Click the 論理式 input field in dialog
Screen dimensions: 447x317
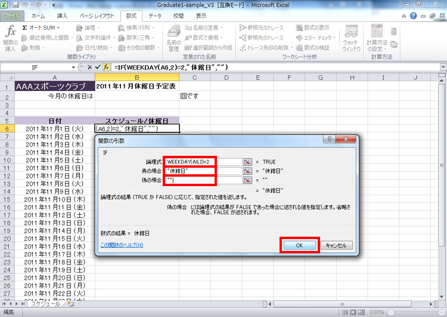coord(204,162)
